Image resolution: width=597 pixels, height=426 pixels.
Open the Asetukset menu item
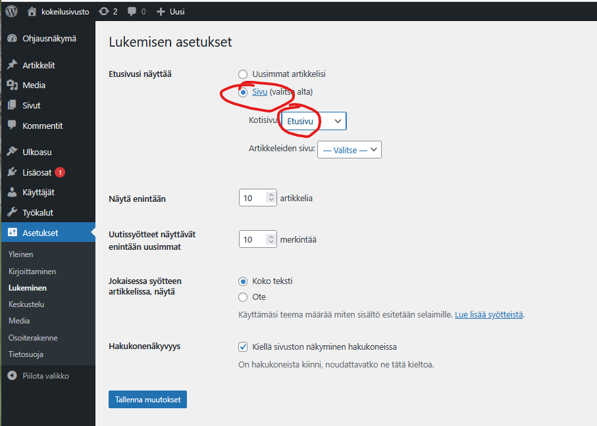pos(48,233)
